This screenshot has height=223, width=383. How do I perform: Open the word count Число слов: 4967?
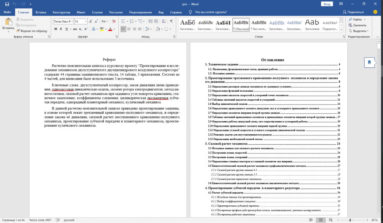tap(40, 220)
